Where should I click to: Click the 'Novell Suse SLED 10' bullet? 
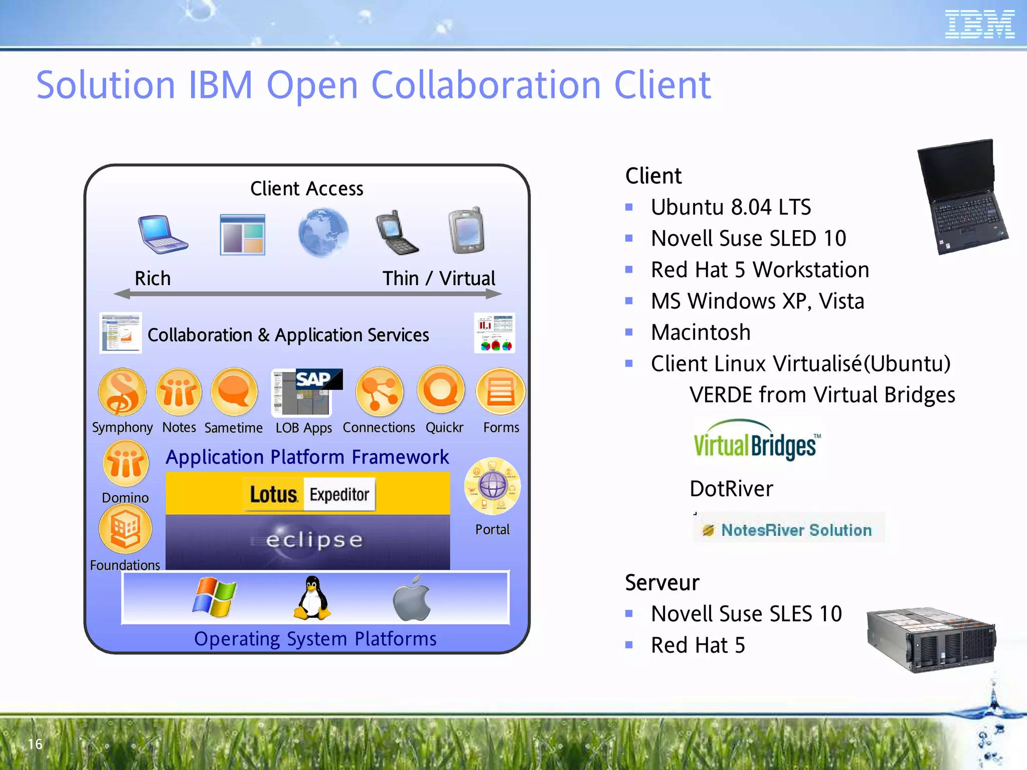click(x=748, y=238)
